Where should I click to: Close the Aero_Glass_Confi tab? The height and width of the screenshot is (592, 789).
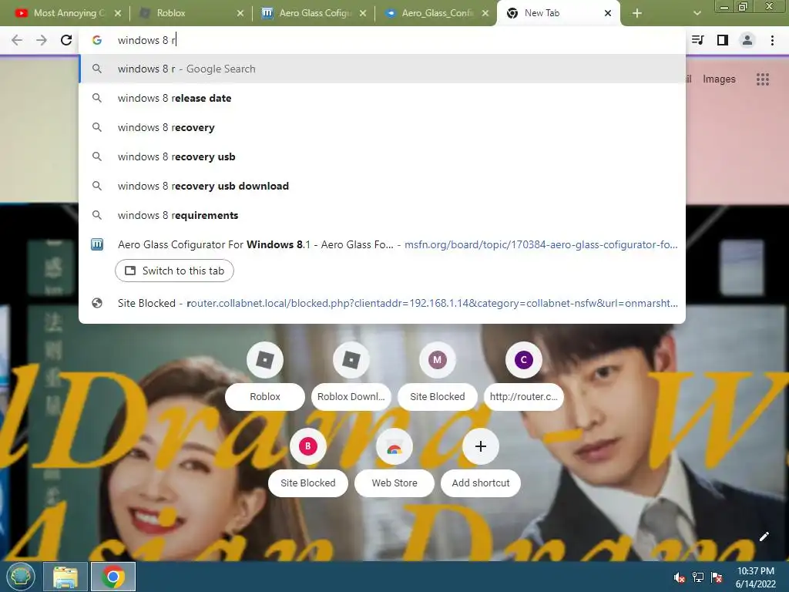tap(485, 14)
